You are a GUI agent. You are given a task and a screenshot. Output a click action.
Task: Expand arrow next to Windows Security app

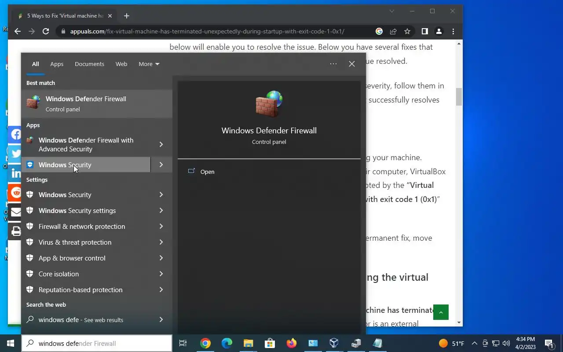click(x=161, y=165)
